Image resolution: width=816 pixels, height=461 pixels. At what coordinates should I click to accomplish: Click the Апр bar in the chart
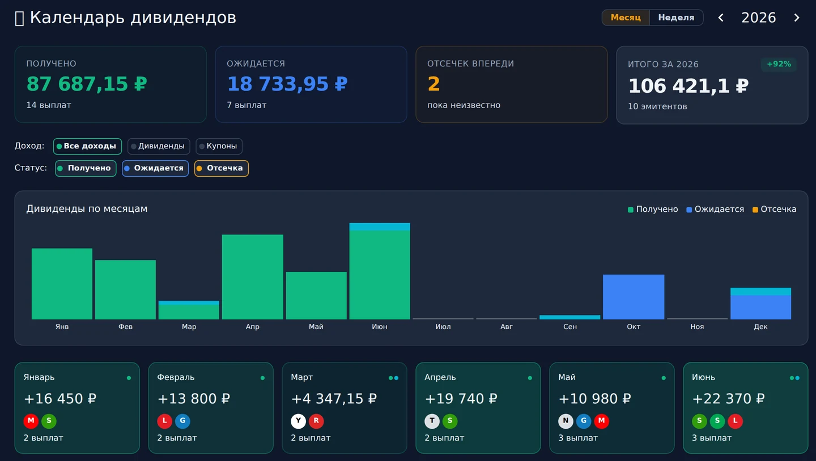pyautogui.click(x=253, y=277)
